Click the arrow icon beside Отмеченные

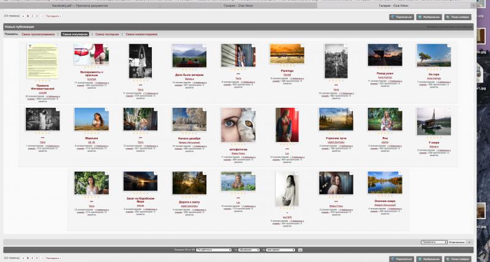click(x=469, y=242)
